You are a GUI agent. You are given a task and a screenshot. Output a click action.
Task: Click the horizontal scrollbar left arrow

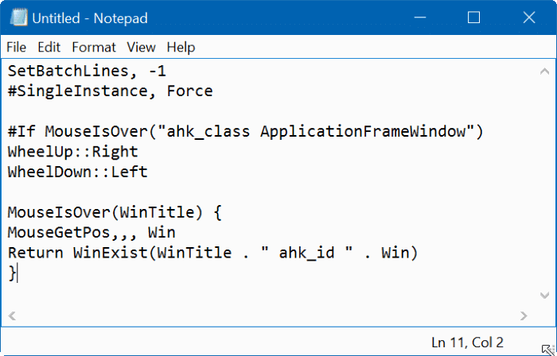coord(12,315)
